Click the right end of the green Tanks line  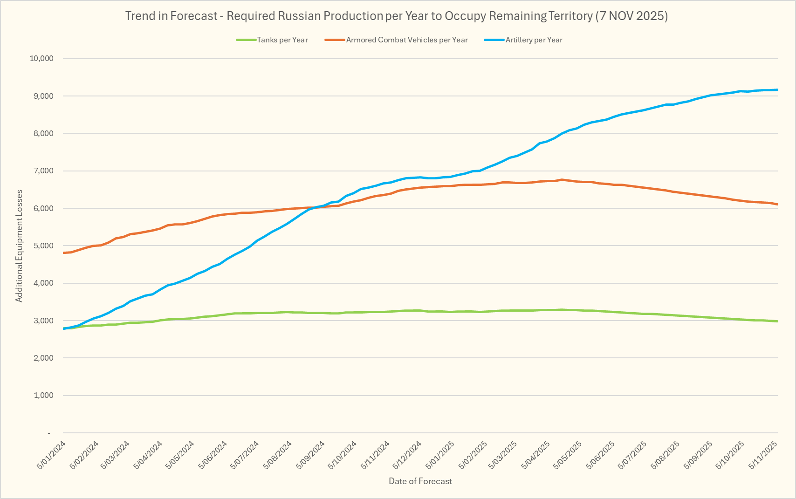777,321
